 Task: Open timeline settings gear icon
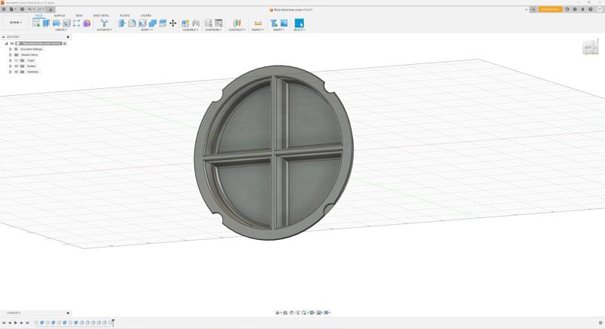click(600, 323)
